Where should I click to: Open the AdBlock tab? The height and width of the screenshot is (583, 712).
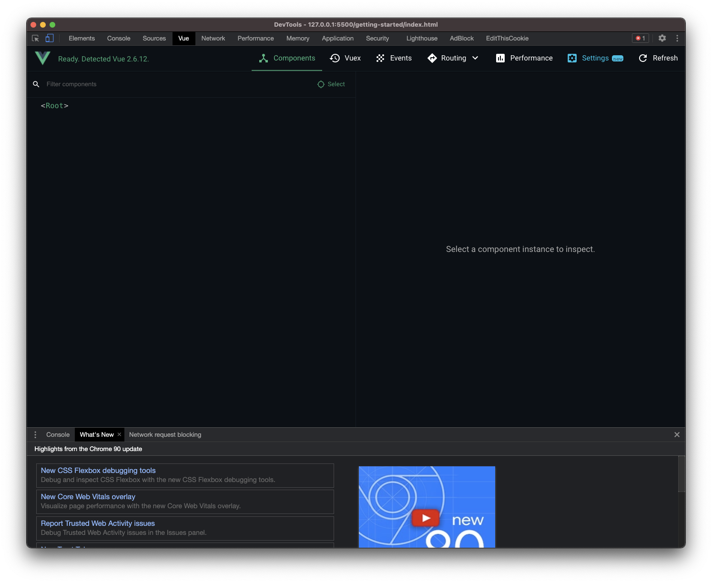click(462, 39)
